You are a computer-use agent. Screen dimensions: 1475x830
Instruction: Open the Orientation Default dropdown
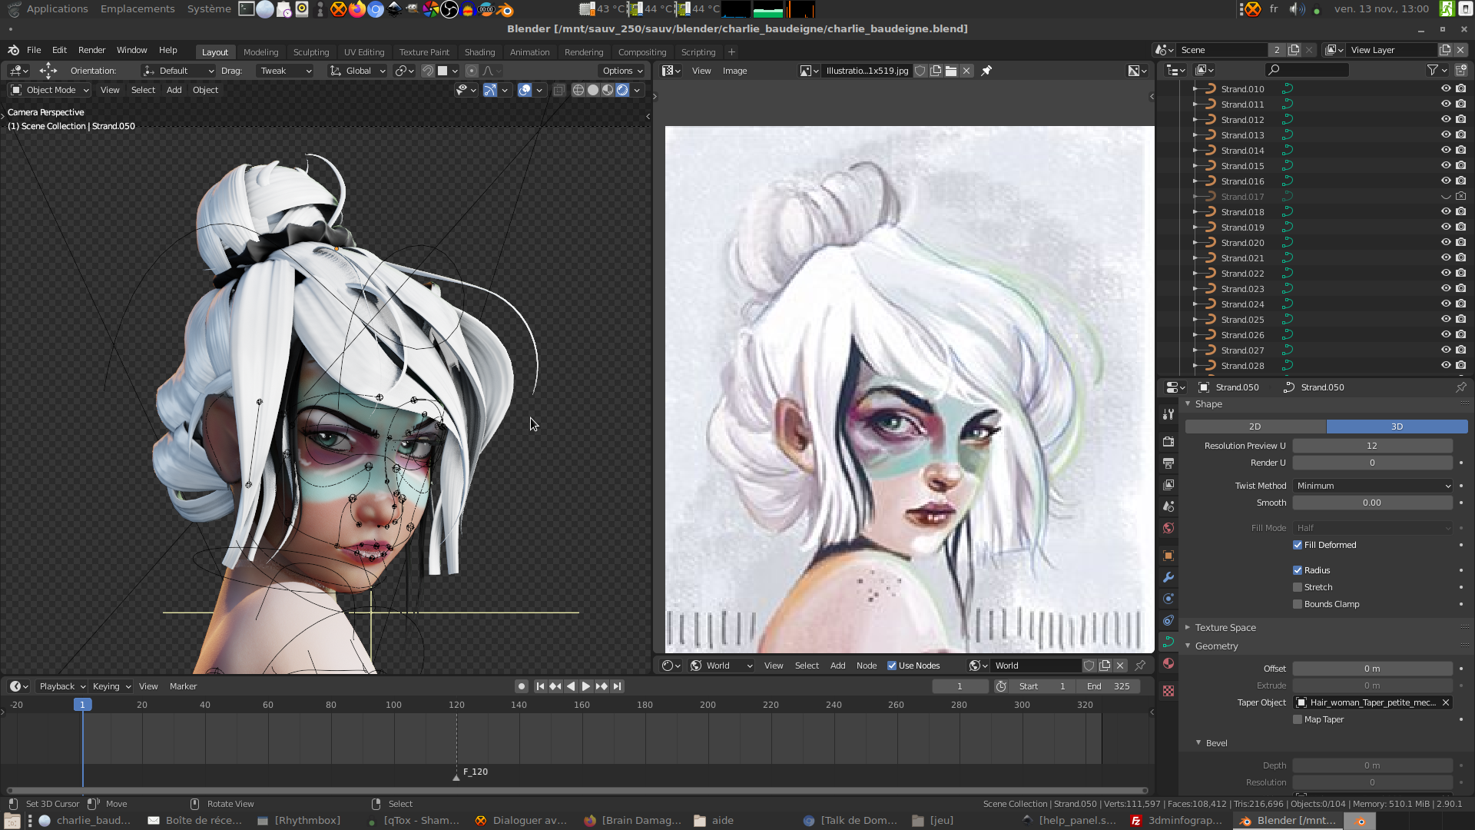(x=178, y=71)
